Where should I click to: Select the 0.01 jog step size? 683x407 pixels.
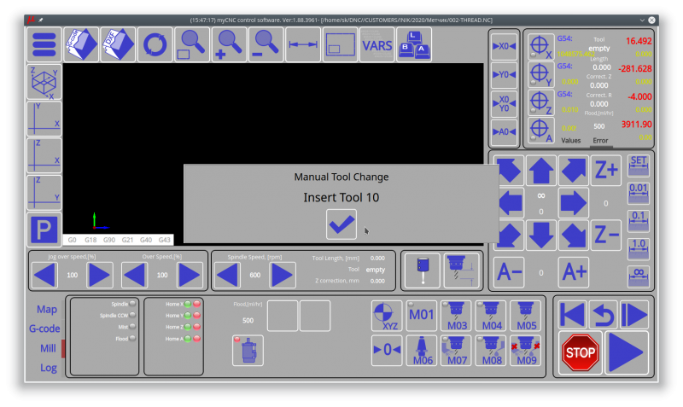click(638, 193)
